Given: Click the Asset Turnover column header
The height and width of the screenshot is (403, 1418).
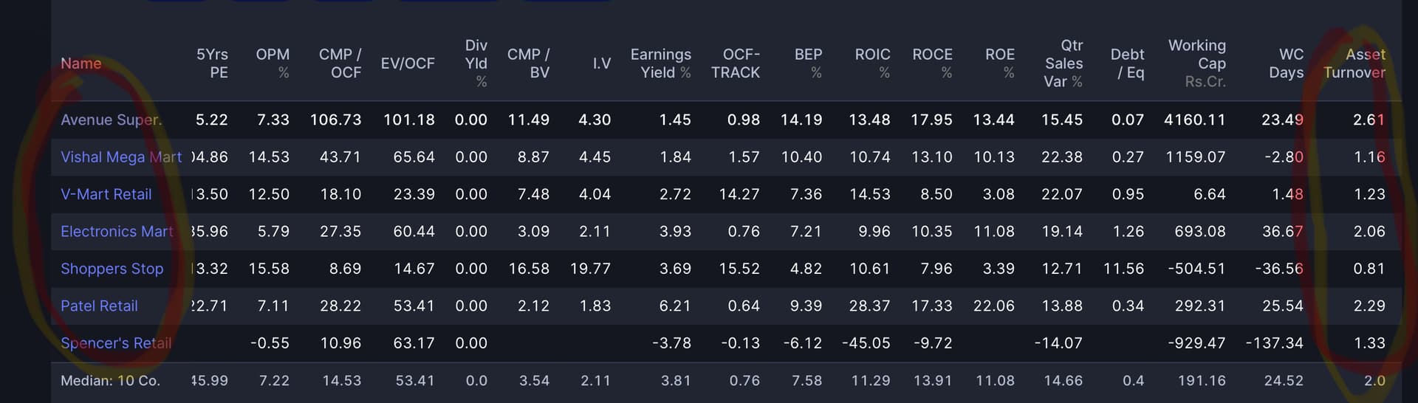Looking at the screenshot, I should pyautogui.click(x=1354, y=63).
